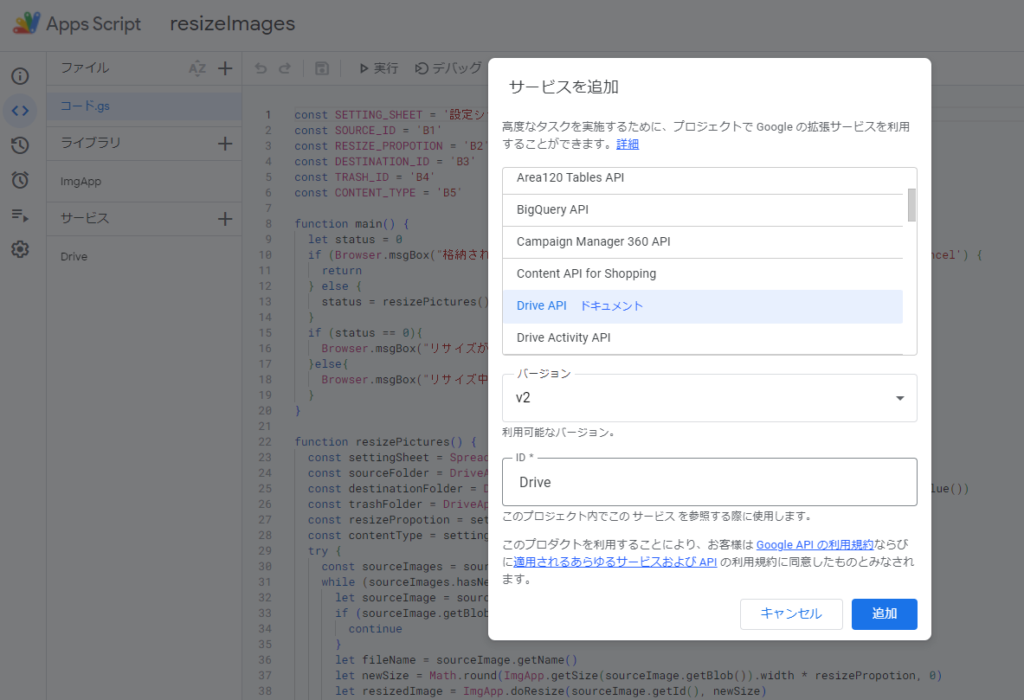Open the Drive API ドキュメント link
This screenshot has width=1024, height=700.
pos(612,305)
